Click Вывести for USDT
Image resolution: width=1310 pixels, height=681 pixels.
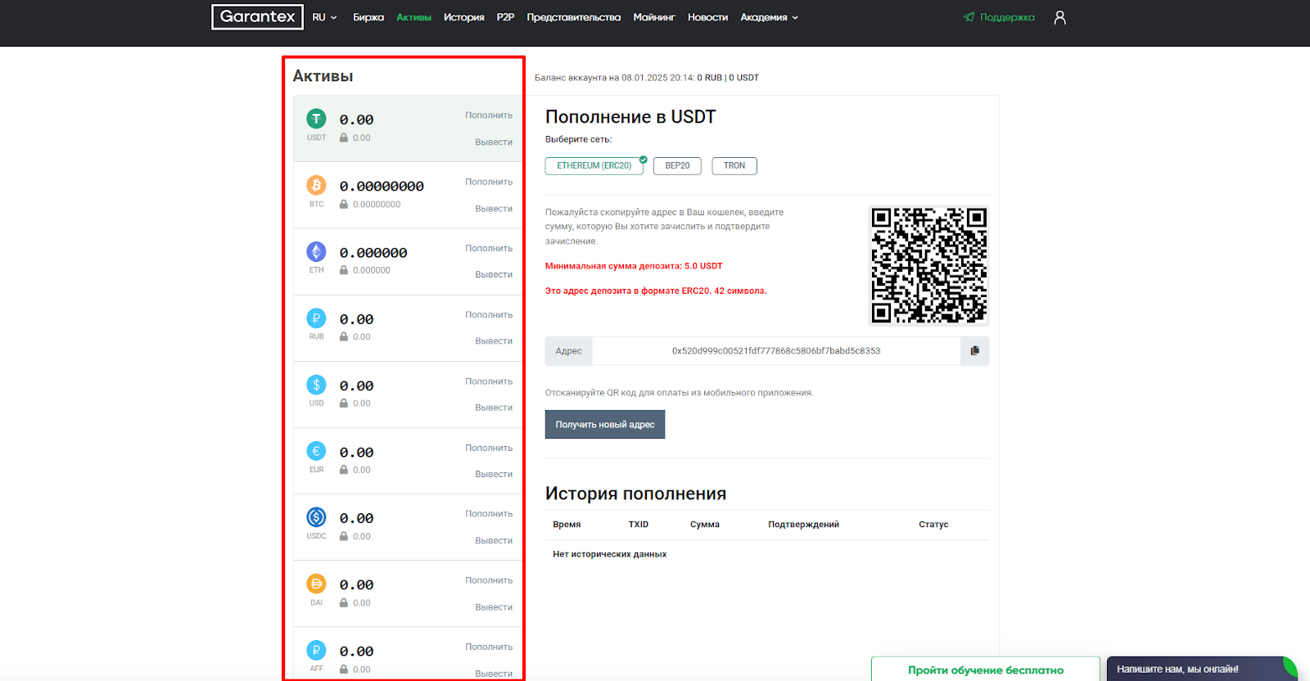494,142
